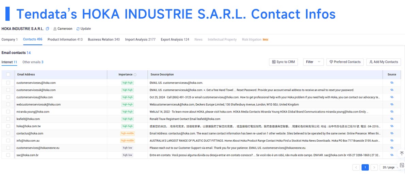The image size is (405, 176).
Task: Check the box for contactus@hoka.com
Action: [8, 133]
